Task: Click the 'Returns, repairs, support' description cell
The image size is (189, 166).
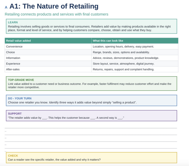Action: point(135,69)
